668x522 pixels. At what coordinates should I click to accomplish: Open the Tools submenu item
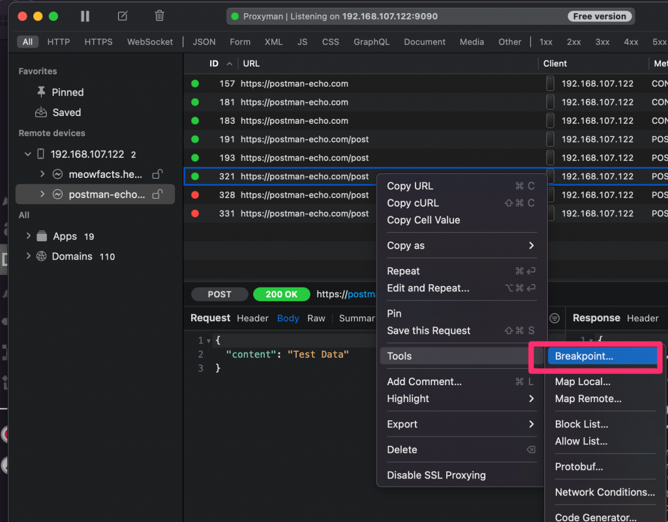pyautogui.click(x=461, y=356)
